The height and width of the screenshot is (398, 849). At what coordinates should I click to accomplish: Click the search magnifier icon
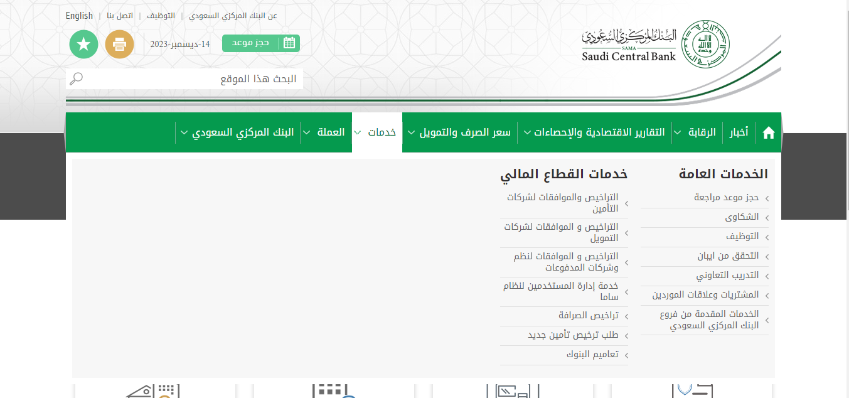tap(76, 78)
